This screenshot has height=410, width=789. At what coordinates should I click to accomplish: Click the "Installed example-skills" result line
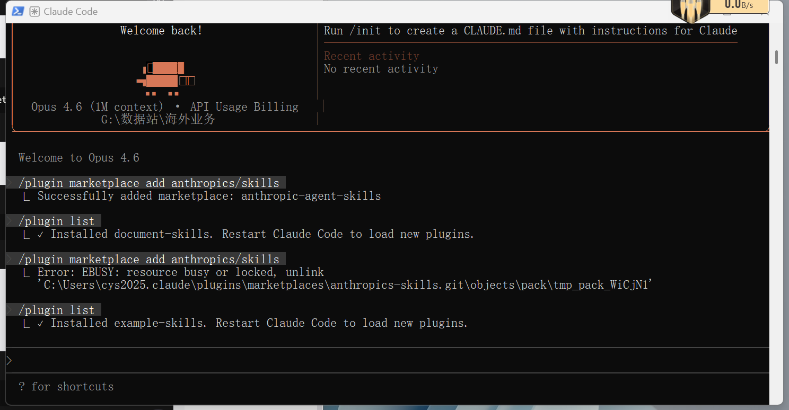252,323
